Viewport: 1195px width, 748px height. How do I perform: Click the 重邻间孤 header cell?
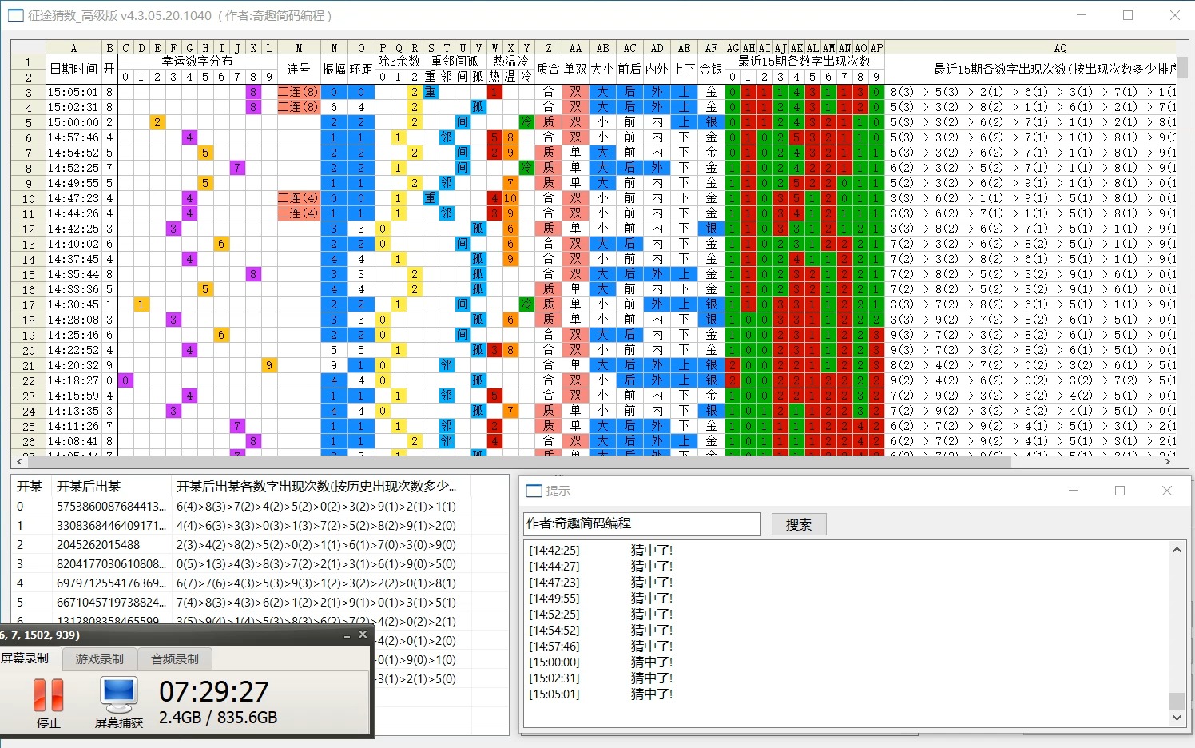tap(454, 61)
